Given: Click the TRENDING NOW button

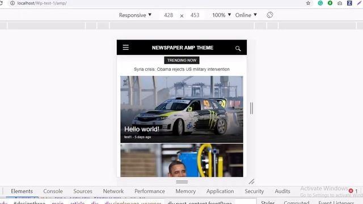Looking at the screenshot, I should point(181,61).
